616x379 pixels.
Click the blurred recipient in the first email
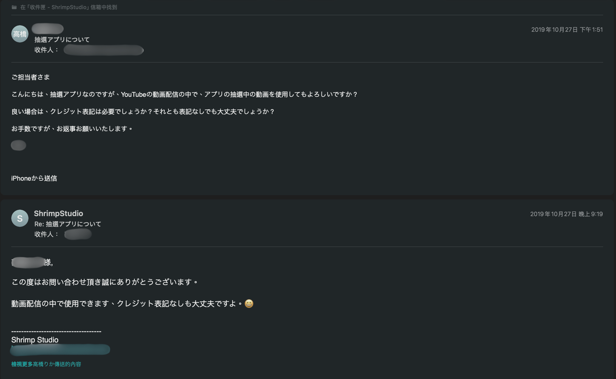click(103, 50)
